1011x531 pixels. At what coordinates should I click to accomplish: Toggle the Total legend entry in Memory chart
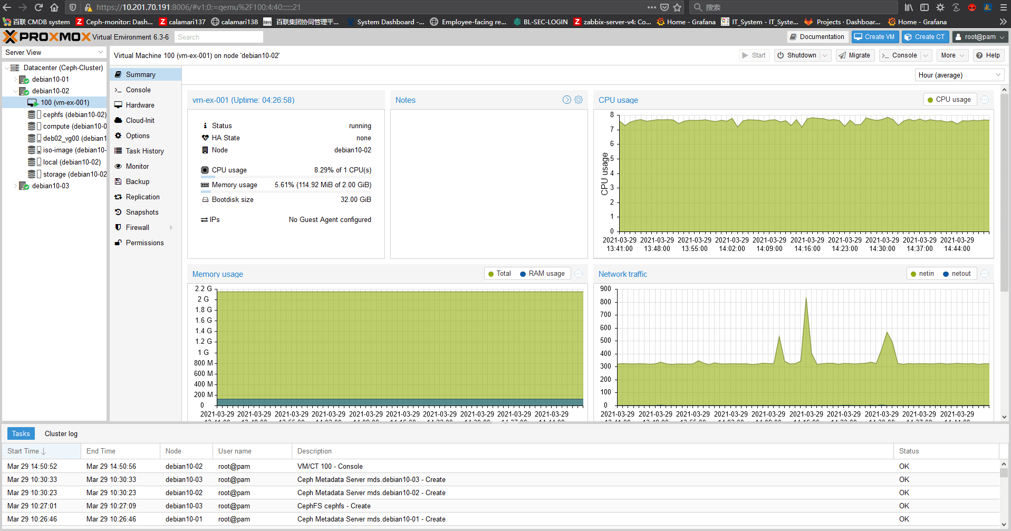[x=499, y=274]
